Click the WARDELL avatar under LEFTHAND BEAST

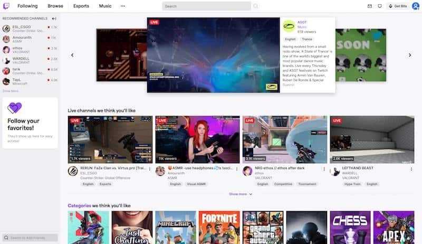click(335, 171)
